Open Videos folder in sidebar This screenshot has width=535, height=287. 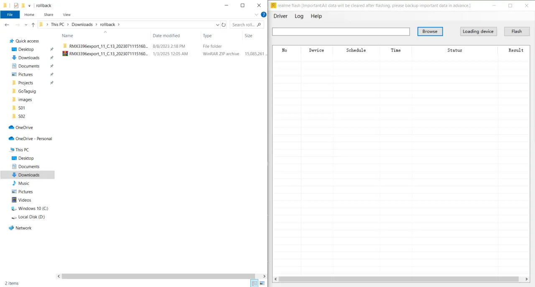[x=25, y=200]
